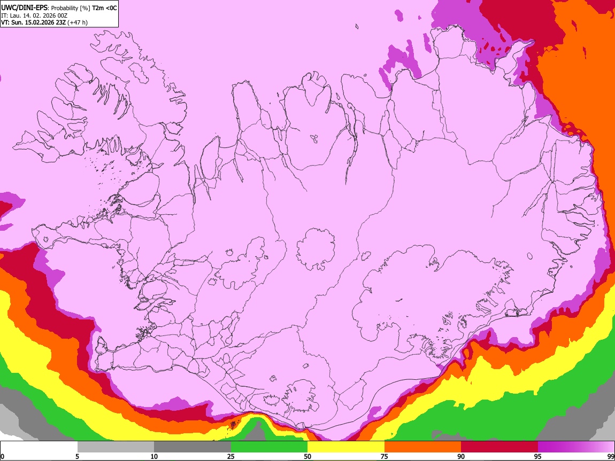Screen dimensions: 615x461
Task: Click the magenta 95-99 gradient legend swatch
Action: pyautogui.click(x=576, y=447)
